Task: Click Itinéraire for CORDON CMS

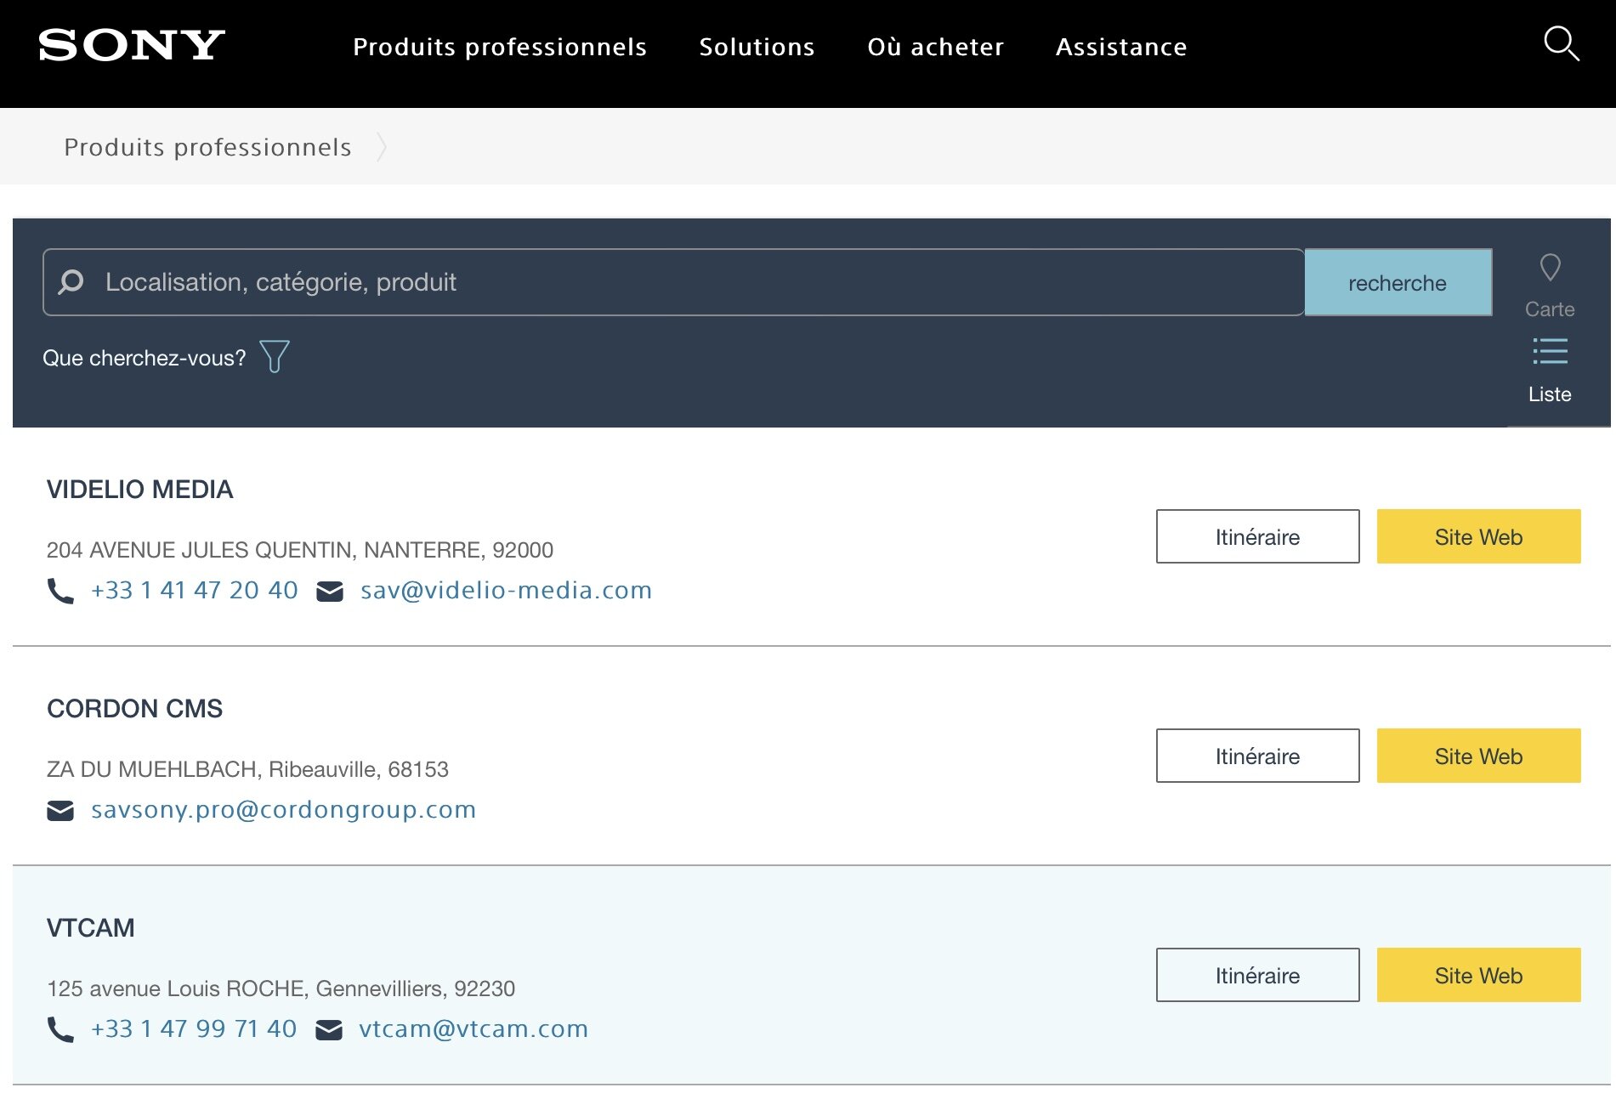Action: pyautogui.click(x=1257, y=756)
